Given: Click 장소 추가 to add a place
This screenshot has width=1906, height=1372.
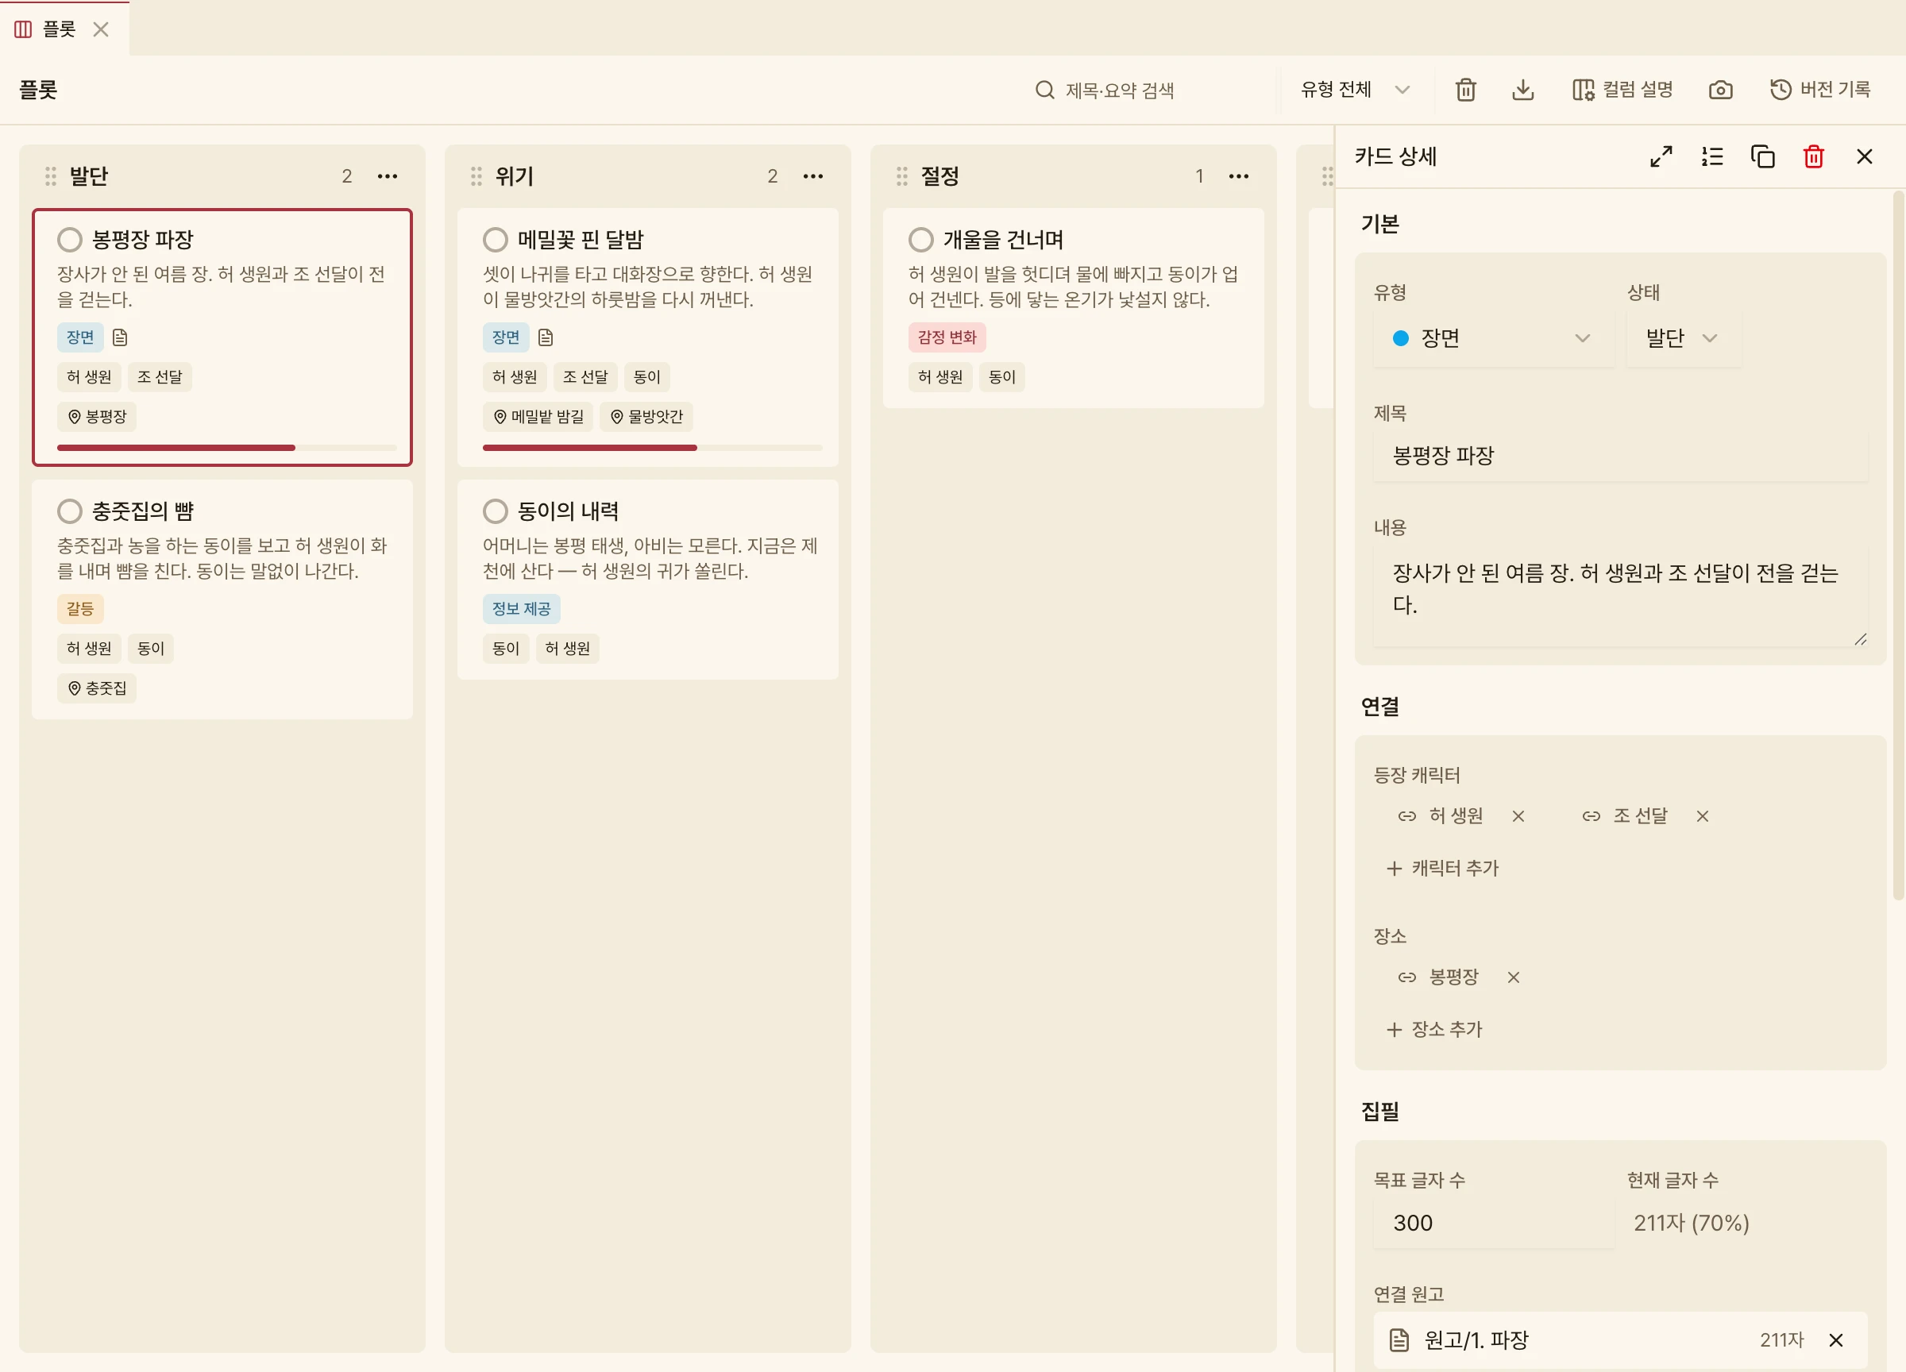Looking at the screenshot, I should click(x=1433, y=1030).
